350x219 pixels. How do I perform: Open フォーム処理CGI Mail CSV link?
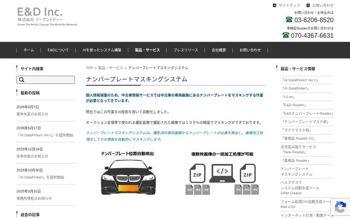click(x=307, y=204)
